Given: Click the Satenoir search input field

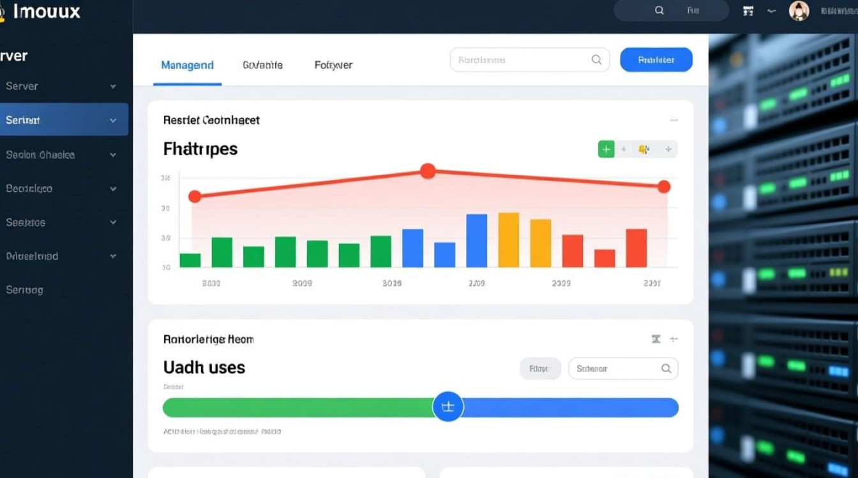Looking at the screenshot, I should coord(613,368).
